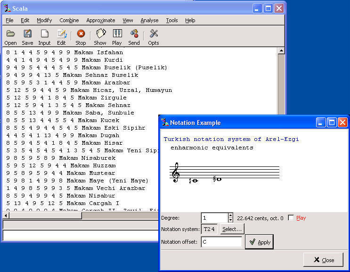Click the 'Makam Hisar' line
Image resolution: width=350 pixels, height=272 pixels.
(65, 143)
